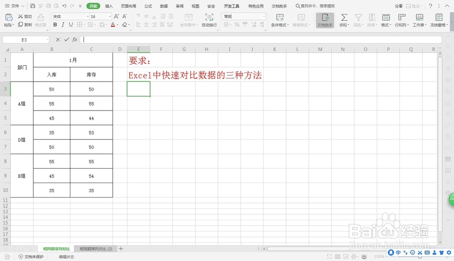454x261 pixels.
Task: Select sheet tab 相同顺序列对比 (2)
Action: coord(96,249)
